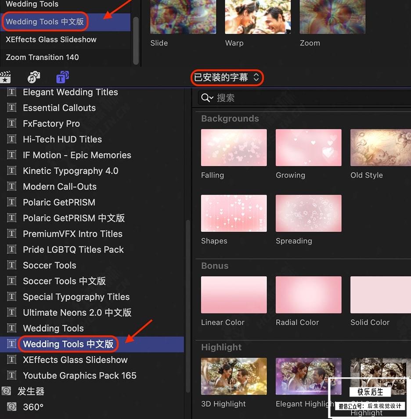Viewport: 411px width, 419px height.
Task: Open the 已安装的字幕 filter dropdown
Action: tap(227, 78)
